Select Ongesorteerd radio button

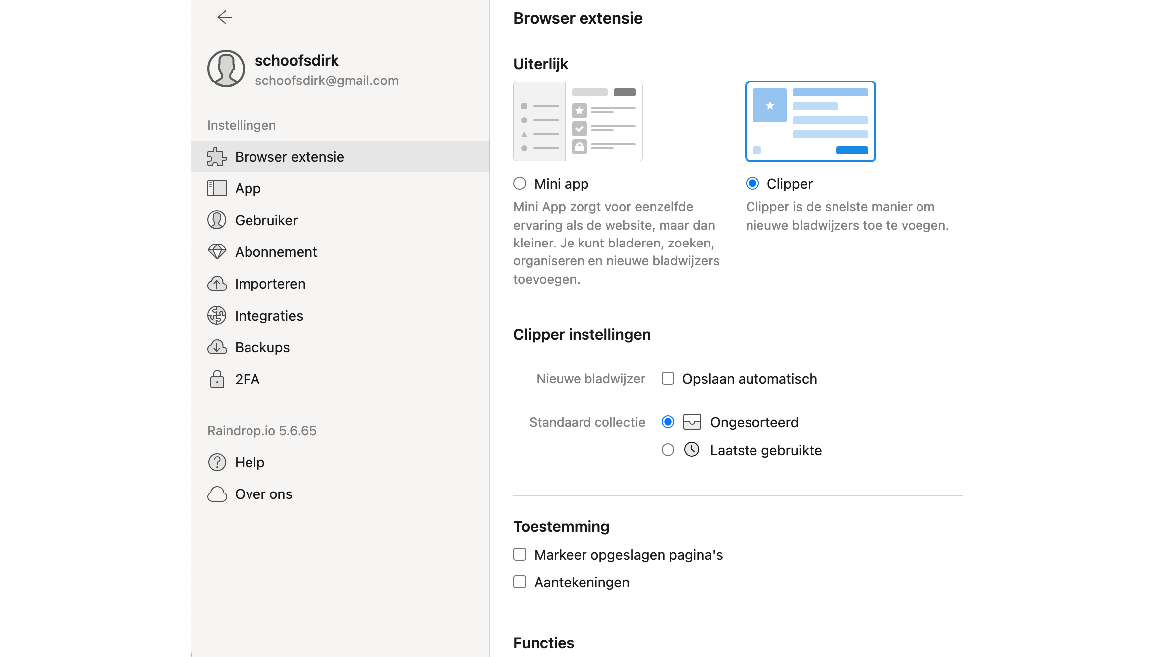668,422
